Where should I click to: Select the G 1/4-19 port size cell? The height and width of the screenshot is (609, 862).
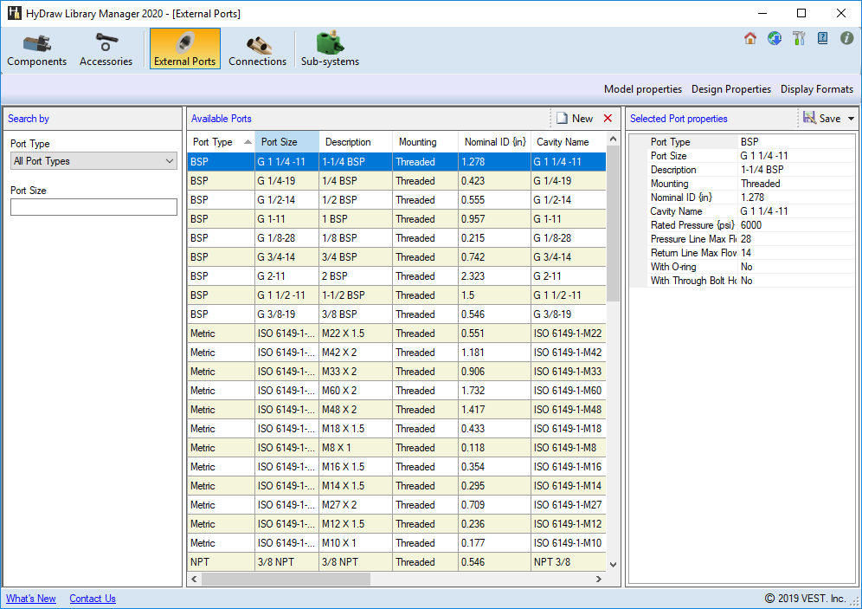[x=287, y=181]
